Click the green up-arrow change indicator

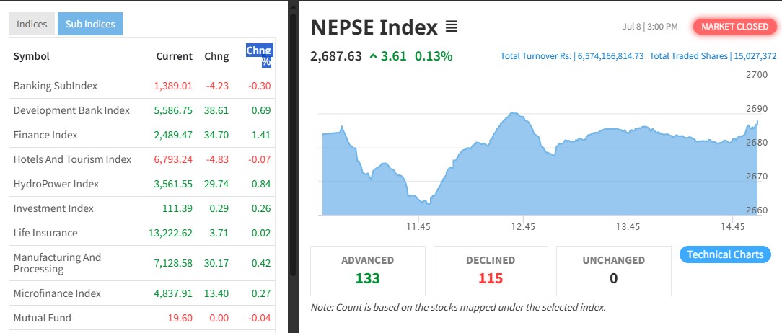[x=373, y=56]
